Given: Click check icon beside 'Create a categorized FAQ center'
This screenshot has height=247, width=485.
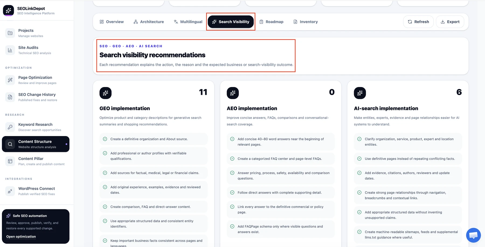Looking at the screenshot, I should pos(232,159).
